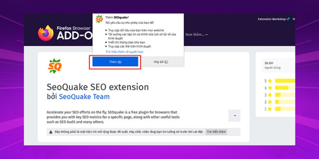Select the 2 star rating row
319x159 pixels.
click(280, 102)
